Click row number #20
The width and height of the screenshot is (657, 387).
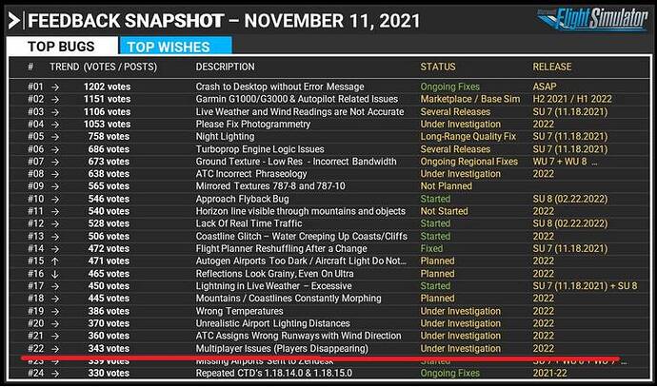(x=35, y=323)
